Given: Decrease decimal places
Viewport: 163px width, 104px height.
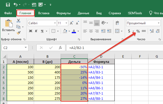Looking at the screenshot, I should [158, 31].
